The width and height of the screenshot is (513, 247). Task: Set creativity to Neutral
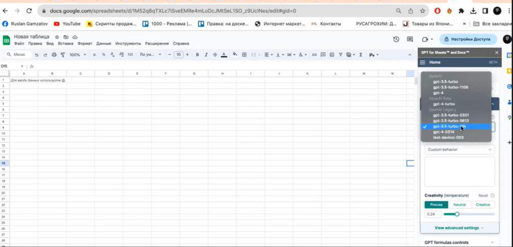tap(460, 205)
